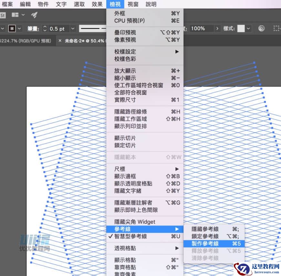
Task: Enable 疊印預視 mode
Action: click(129, 32)
